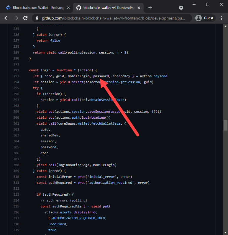Image resolution: width=228 pixels, height=235 pixels.
Task: Close the Blockchain.com Wallet tab
Action: click(68, 8)
